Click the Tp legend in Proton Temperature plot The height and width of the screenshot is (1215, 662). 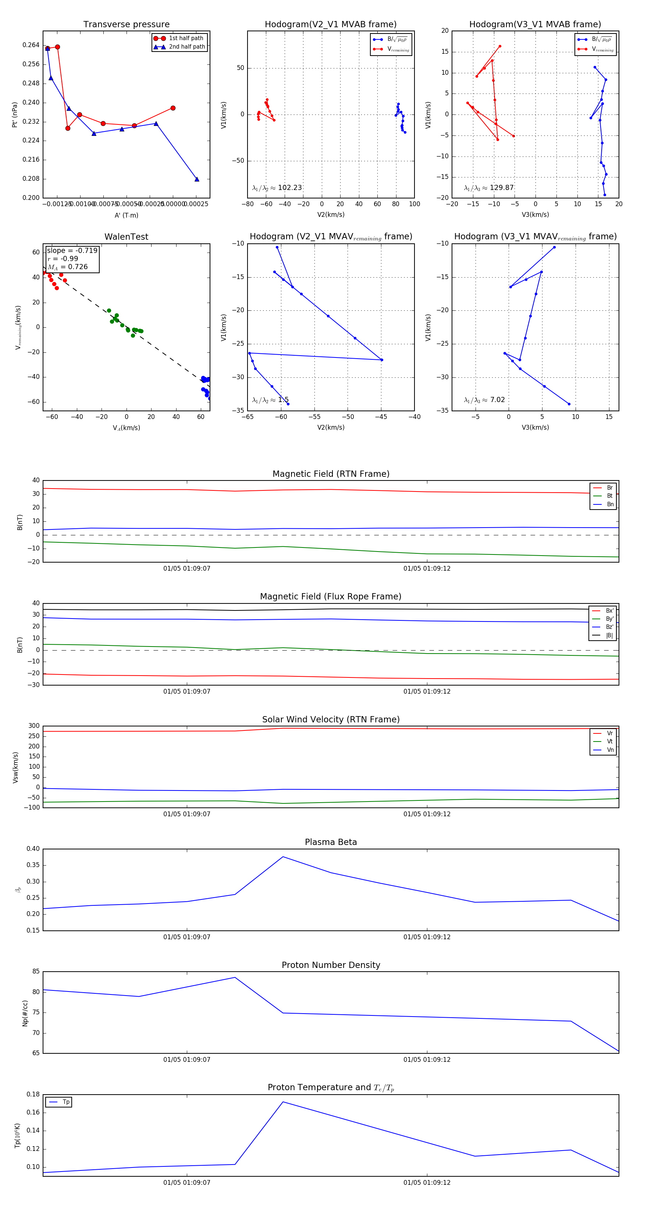(59, 1102)
